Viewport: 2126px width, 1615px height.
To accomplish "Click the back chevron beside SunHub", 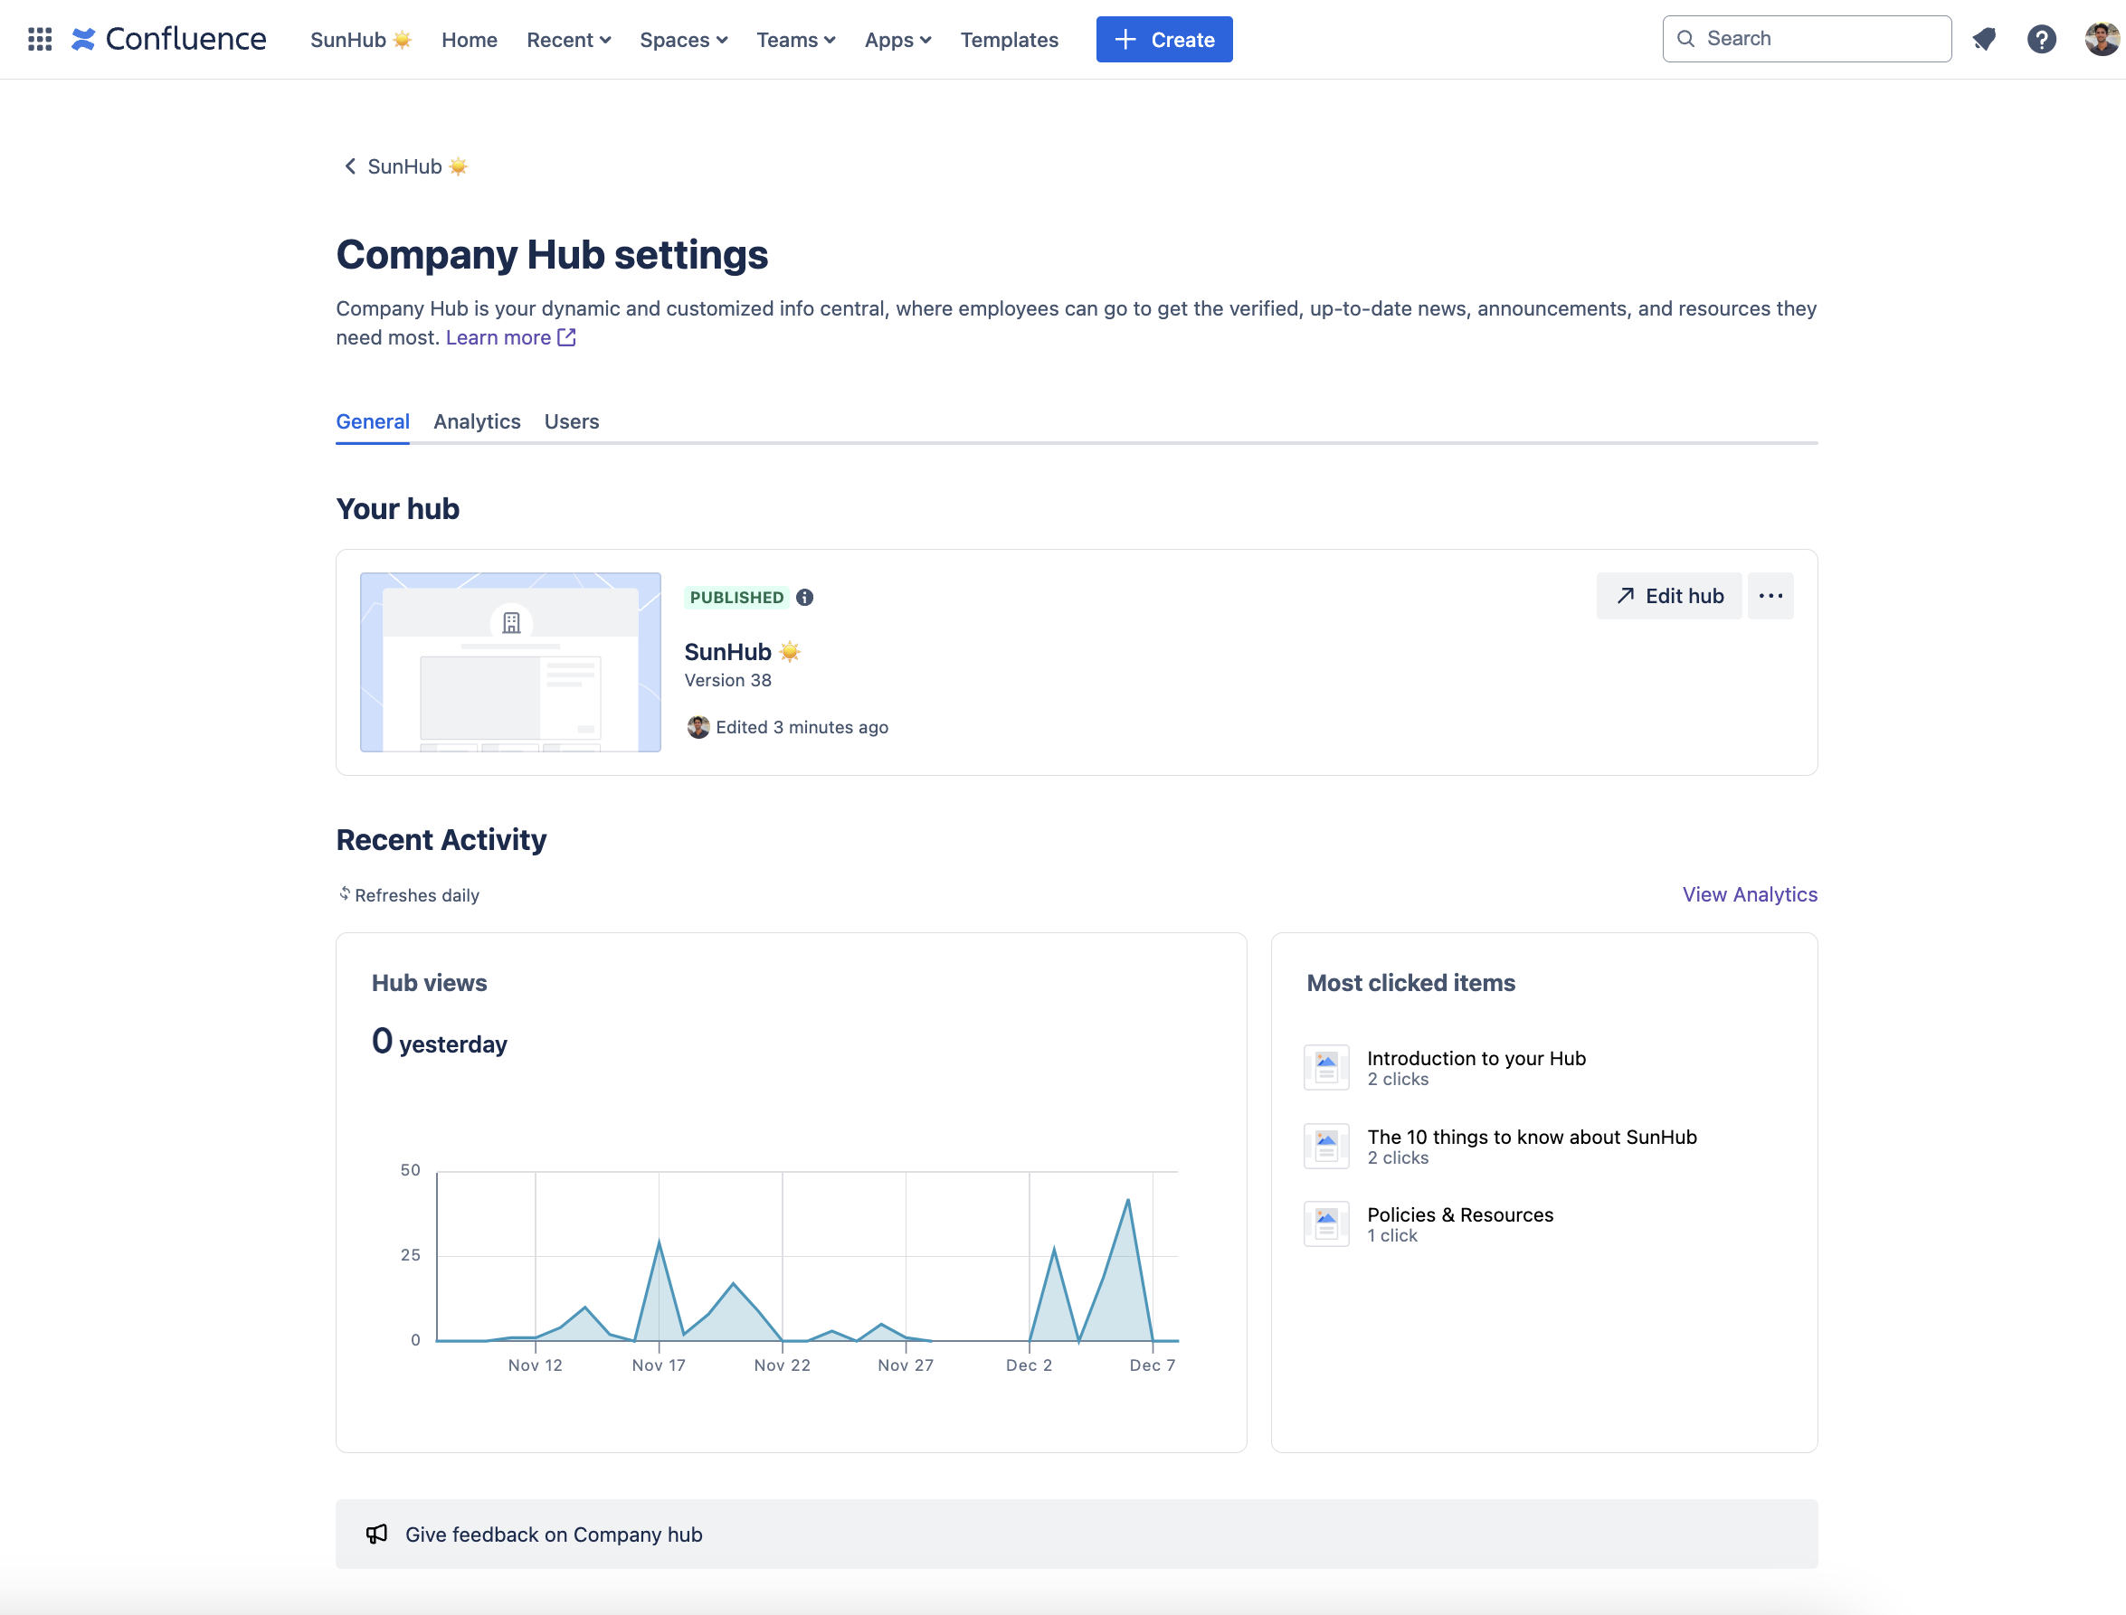I will tap(350, 166).
